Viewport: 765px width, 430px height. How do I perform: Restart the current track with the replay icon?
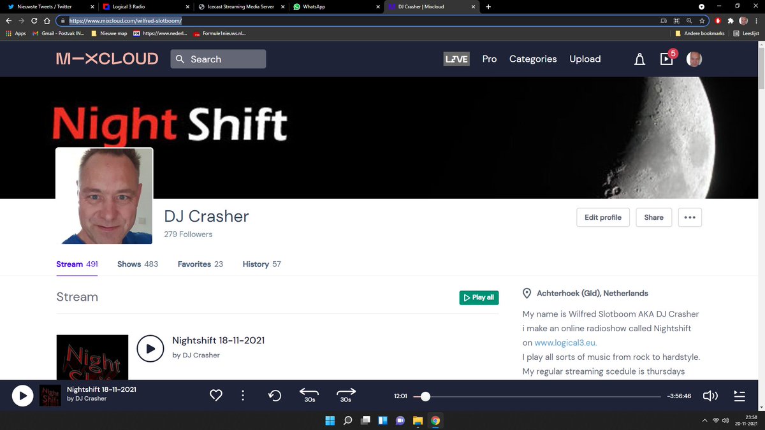coord(275,395)
